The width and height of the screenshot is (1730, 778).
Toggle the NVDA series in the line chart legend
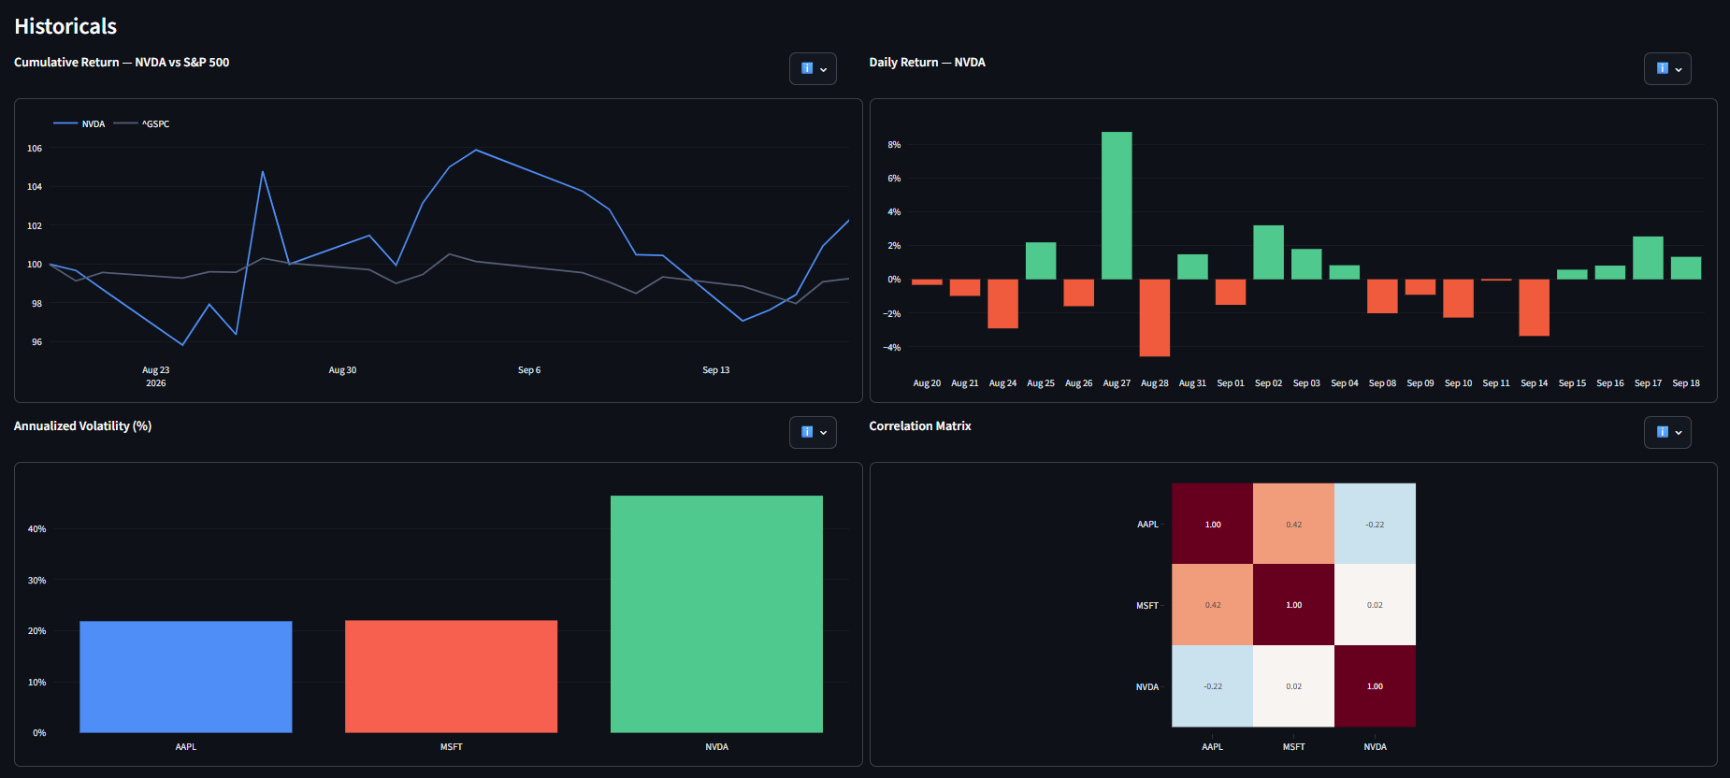pos(79,123)
